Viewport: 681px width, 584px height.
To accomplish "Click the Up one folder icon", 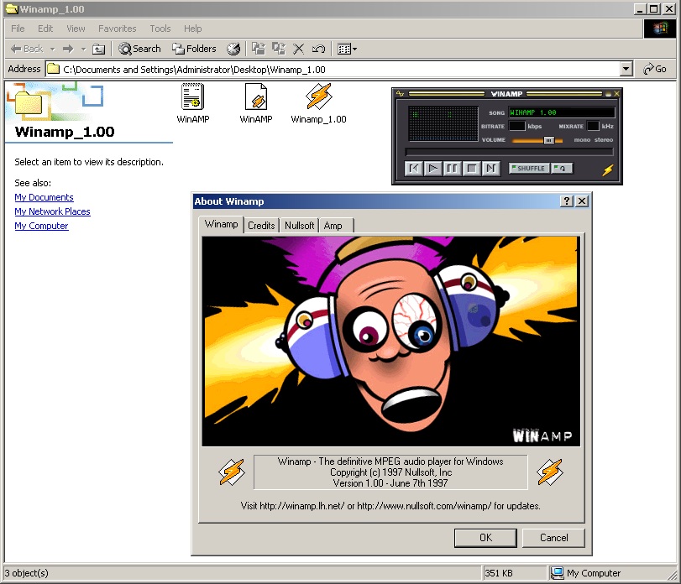I will pyautogui.click(x=99, y=49).
